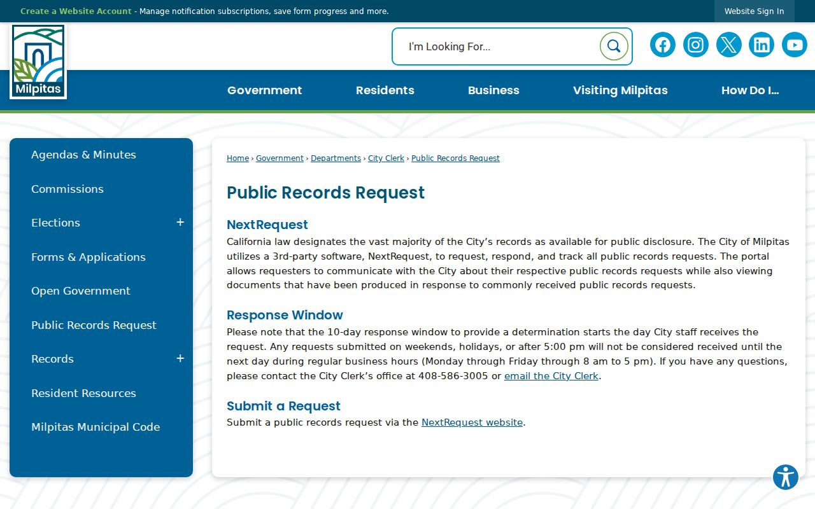Click the email the City Clerk link
This screenshot has height=509, width=815.
click(551, 376)
